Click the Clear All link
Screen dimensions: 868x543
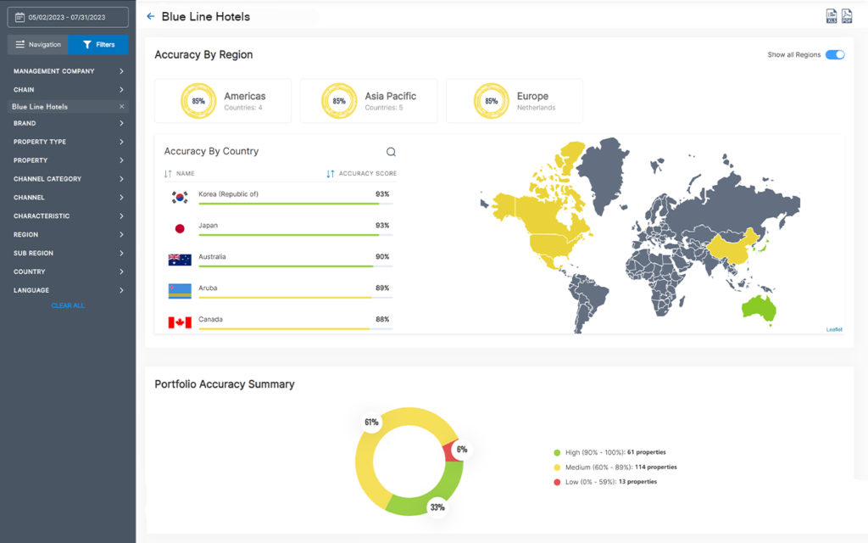[x=68, y=305]
